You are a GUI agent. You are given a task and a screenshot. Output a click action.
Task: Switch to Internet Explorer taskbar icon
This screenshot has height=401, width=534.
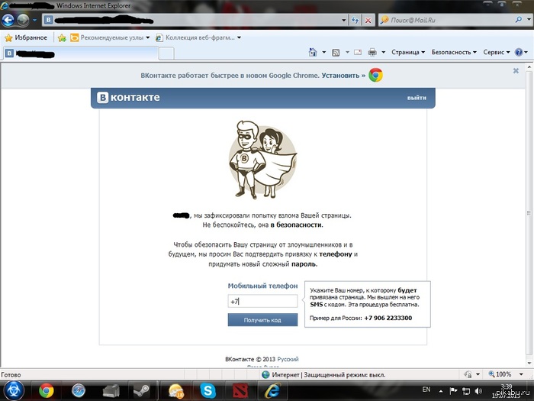[273, 391]
